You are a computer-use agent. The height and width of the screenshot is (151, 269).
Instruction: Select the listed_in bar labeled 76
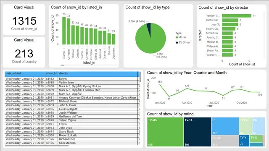click(x=64, y=31)
